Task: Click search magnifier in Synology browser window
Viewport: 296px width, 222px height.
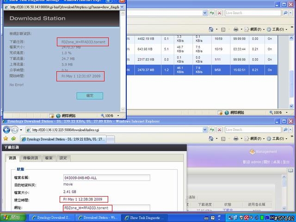Action: [285, 129]
